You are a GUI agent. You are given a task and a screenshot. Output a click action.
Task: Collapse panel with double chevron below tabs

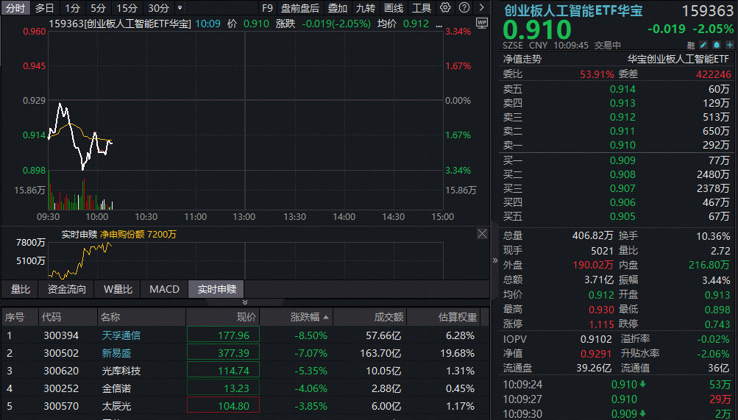point(245,302)
